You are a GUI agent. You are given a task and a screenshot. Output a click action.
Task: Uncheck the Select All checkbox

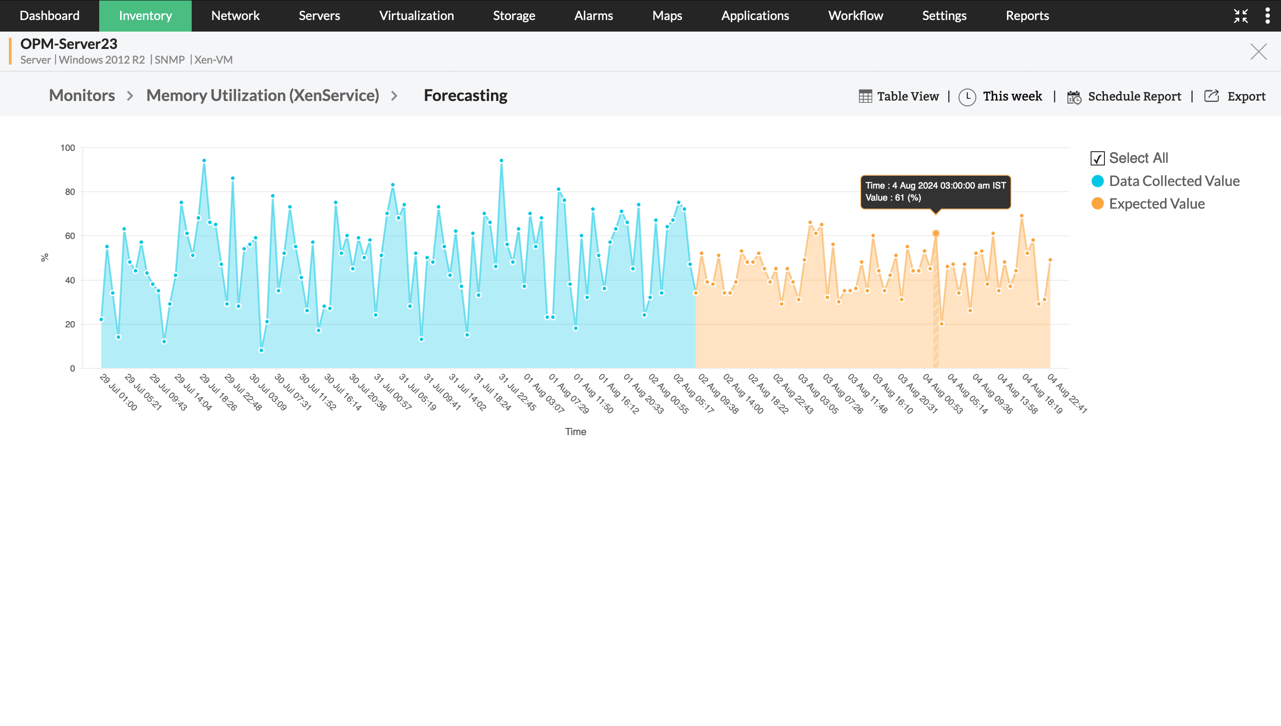pos(1097,158)
